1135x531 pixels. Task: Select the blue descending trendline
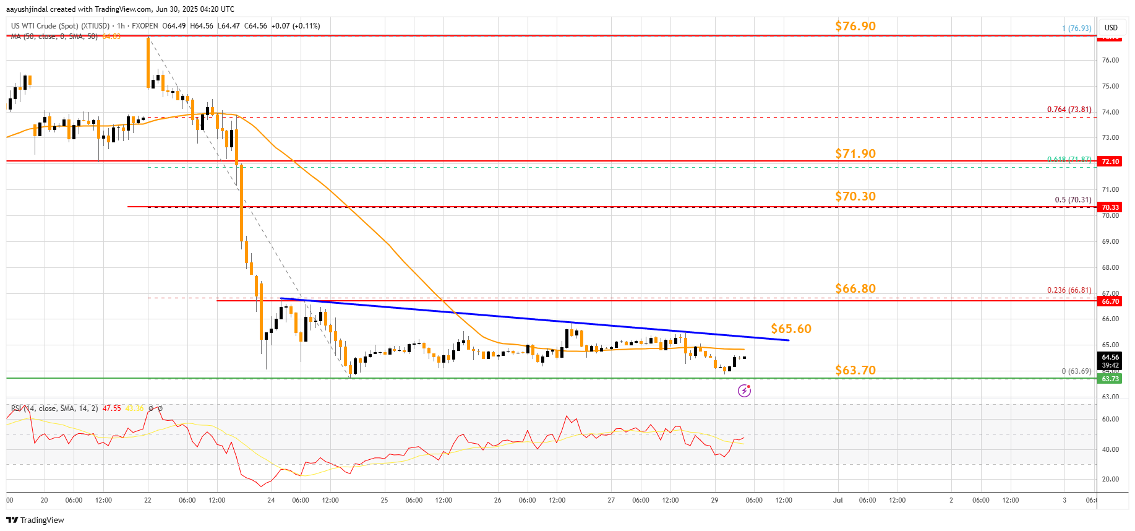point(535,319)
